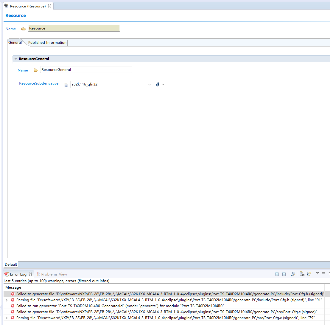330x325 pixels.
Task: Expand all entries in Error Log
Action: tap(277, 274)
